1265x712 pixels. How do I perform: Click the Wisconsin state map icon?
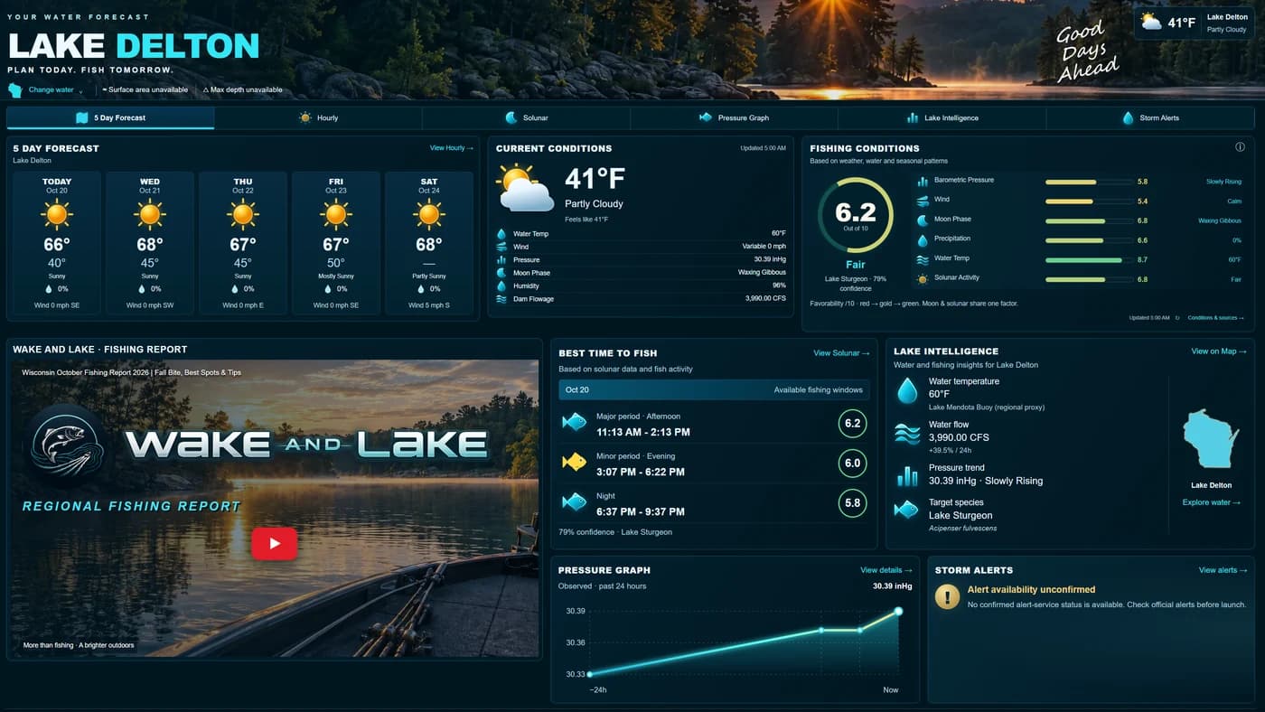pos(1211,439)
